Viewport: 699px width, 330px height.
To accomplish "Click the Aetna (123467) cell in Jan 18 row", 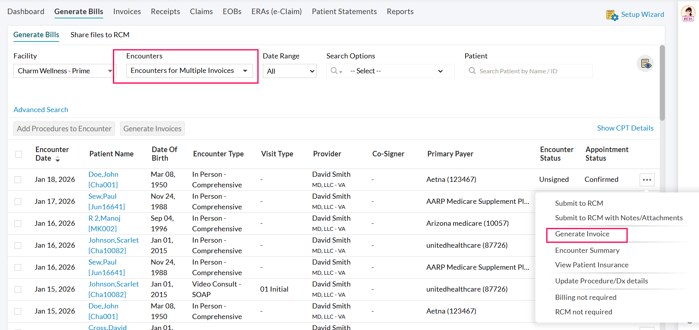I will 451,180.
